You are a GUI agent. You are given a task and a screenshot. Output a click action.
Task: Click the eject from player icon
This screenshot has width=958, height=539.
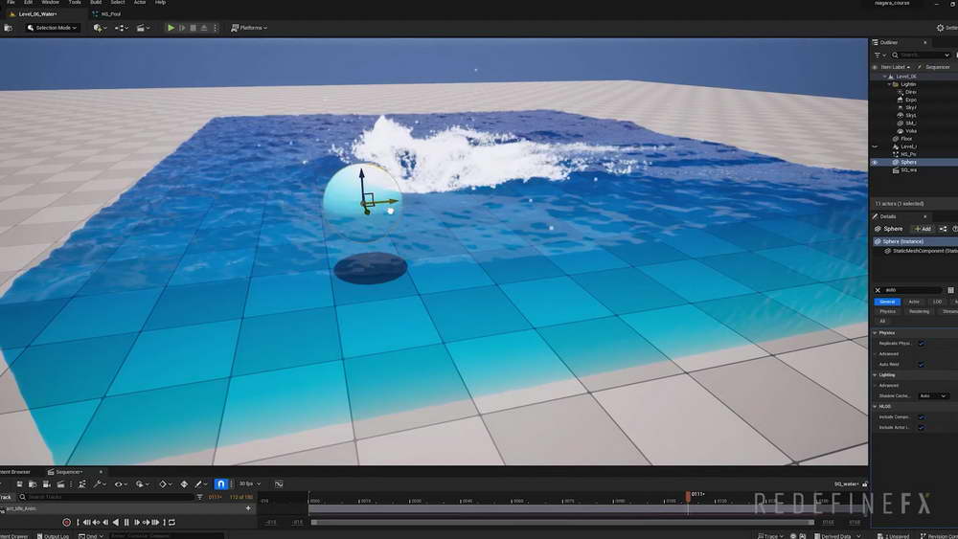[204, 28]
